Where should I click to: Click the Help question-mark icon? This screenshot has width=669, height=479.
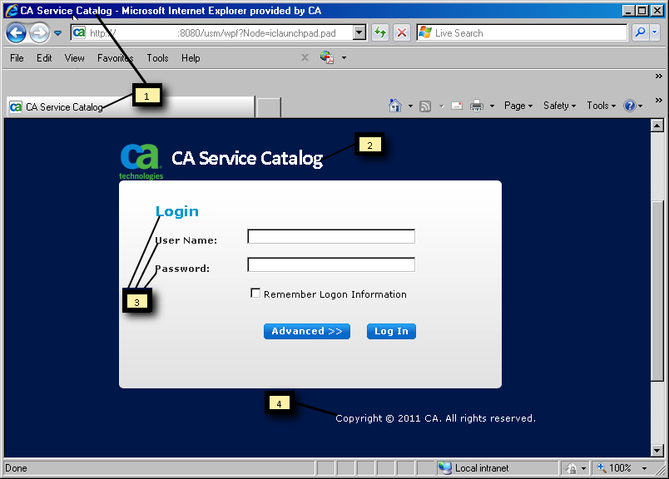(631, 106)
